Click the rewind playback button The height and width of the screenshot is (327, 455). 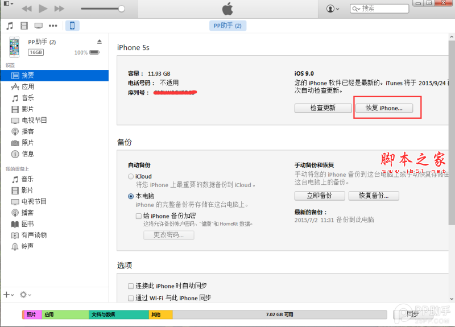[26, 9]
